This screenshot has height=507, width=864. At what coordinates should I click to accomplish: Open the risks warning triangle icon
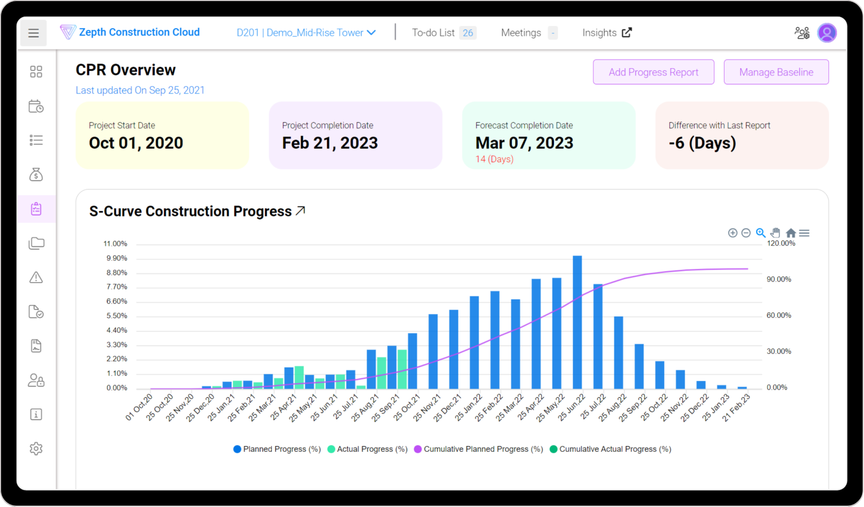[x=36, y=277]
